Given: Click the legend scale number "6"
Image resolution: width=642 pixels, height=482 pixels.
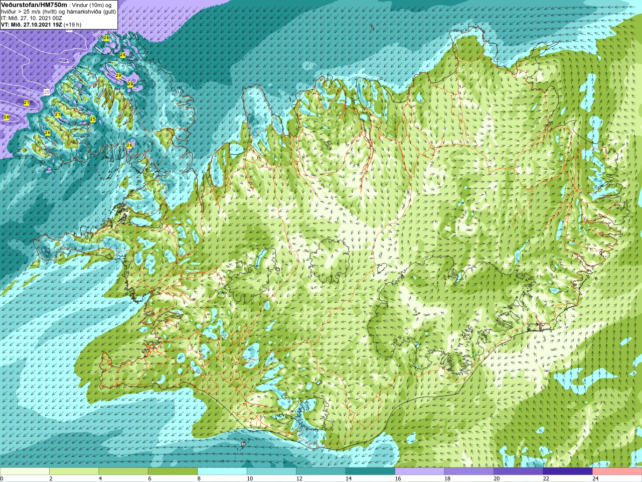Looking at the screenshot, I should click(149, 478).
